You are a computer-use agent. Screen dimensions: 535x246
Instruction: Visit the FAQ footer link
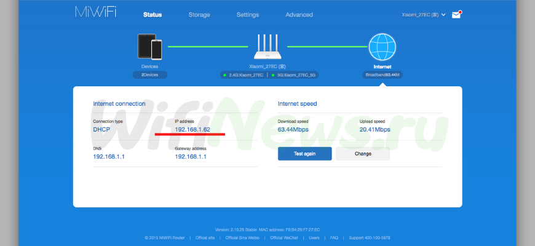pyautogui.click(x=334, y=237)
